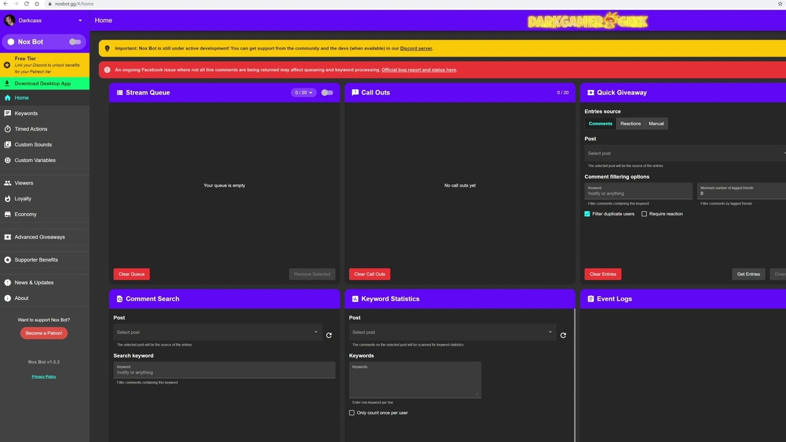This screenshot has width=786, height=442.
Task: Open the Official bug report and status link
Action: [x=419, y=70]
